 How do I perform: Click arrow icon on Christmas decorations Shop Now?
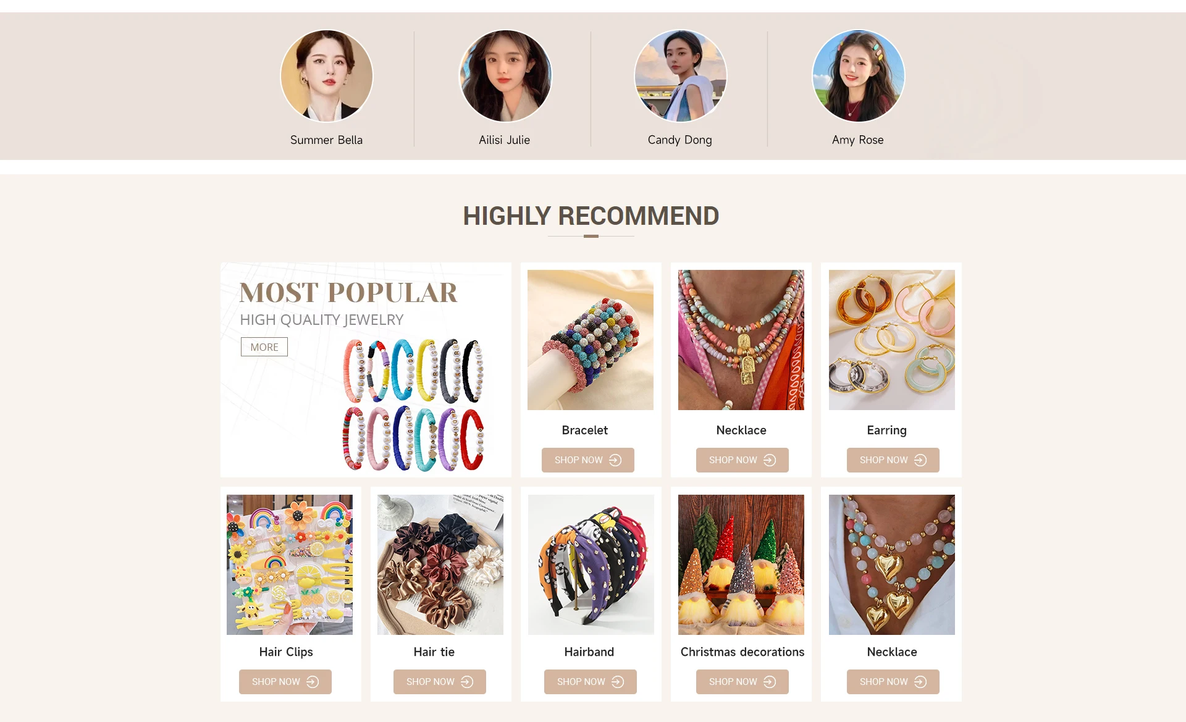[770, 682]
